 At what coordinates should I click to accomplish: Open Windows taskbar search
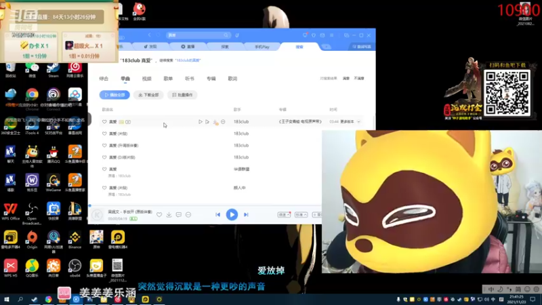(x=20, y=300)
